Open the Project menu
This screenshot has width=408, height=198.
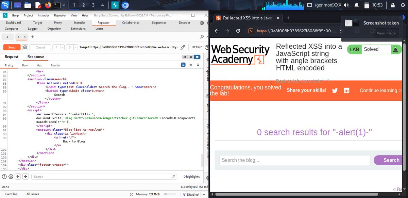pyautogui.click(x=28, y=15)
